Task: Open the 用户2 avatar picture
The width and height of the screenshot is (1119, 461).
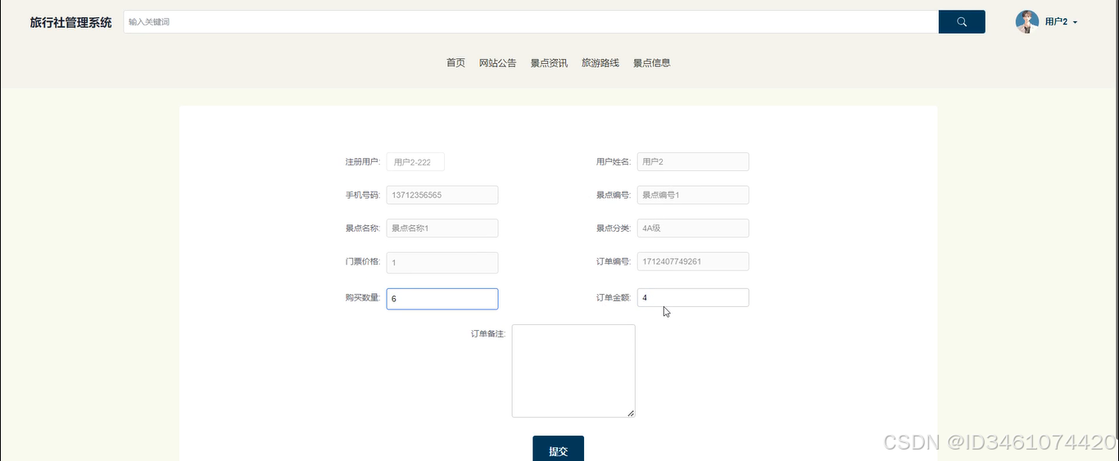Action: coord(1027,22)
